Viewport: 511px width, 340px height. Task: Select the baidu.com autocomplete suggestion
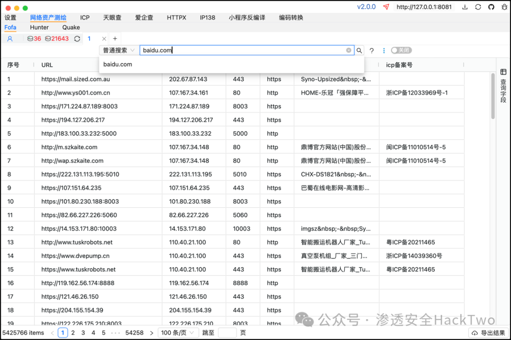118,64
